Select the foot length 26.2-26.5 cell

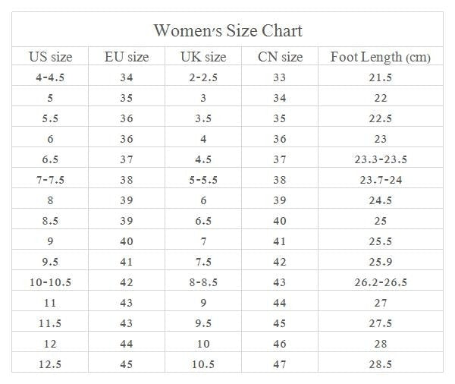tap(381, 282)
